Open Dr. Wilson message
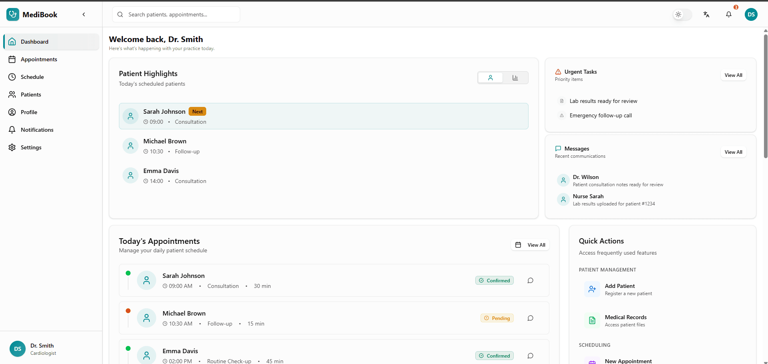The image size is (768, 364). tap(651, 180)
